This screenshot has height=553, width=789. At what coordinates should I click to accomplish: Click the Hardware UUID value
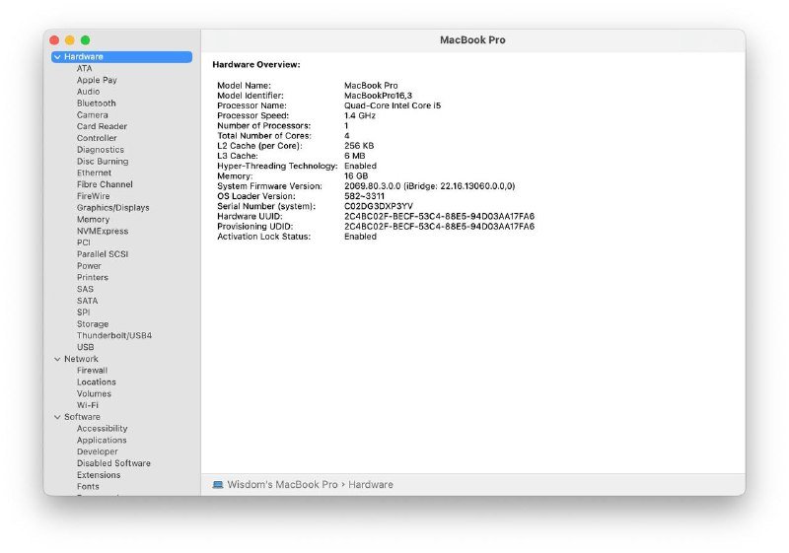tap(439, 216)
